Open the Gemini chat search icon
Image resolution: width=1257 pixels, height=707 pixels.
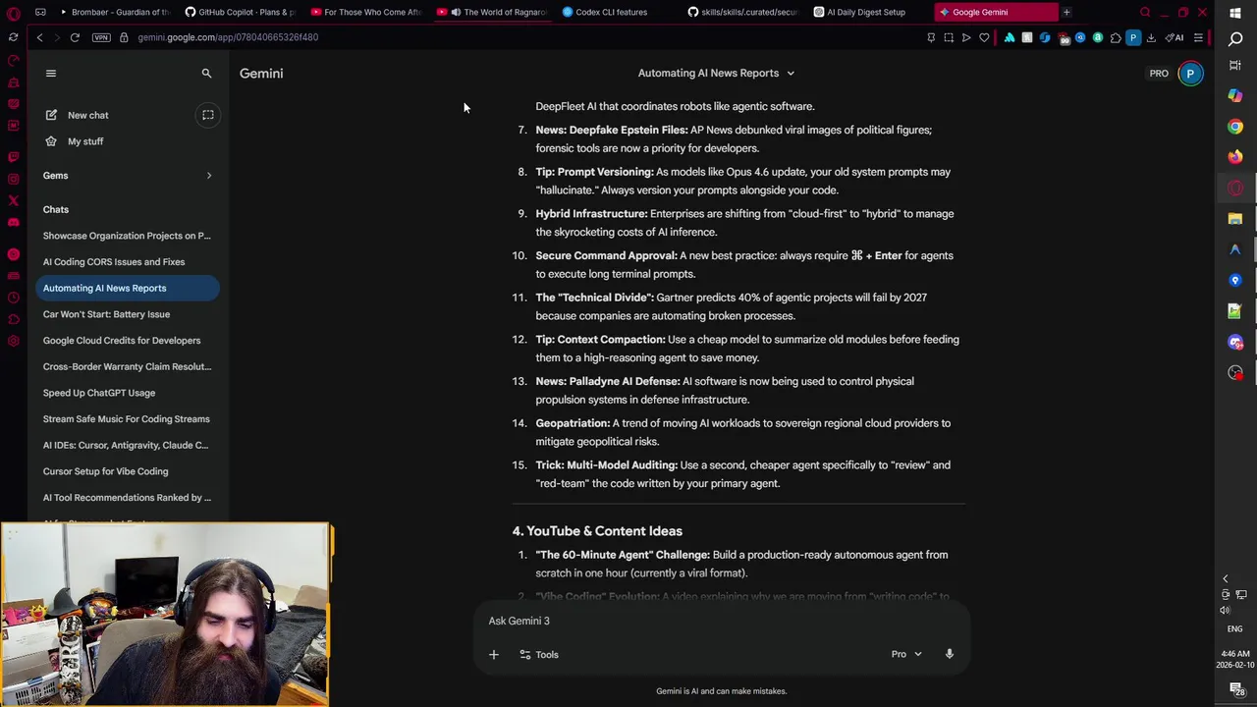[x=206, y=74]
